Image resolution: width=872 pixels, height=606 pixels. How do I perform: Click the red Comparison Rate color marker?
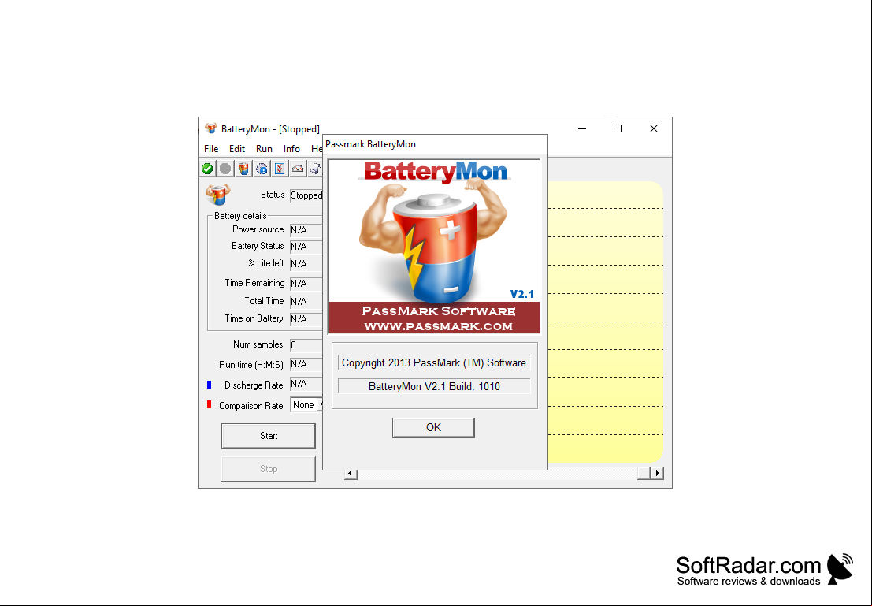[209, 404]
